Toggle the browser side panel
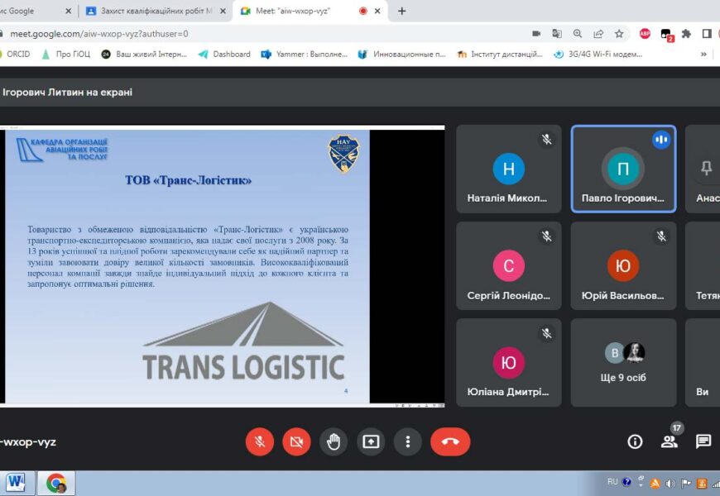Screen dimensions: 720x496 707,34
